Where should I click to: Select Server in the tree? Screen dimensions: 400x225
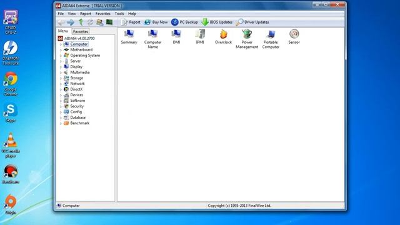pos(75,61)
